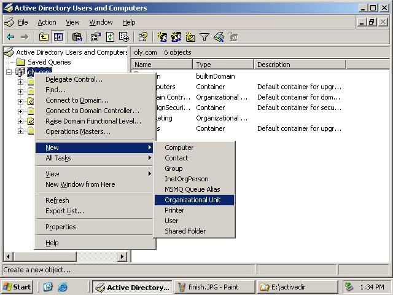Screen dimensions: 393x295
Task: Choose Export List... in context menu
Action: pyautogui.click(x=95, y=211)
